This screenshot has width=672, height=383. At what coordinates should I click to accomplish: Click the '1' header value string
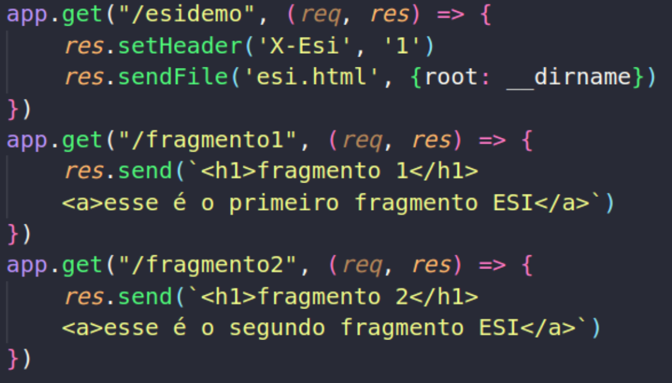pos(402,45)
